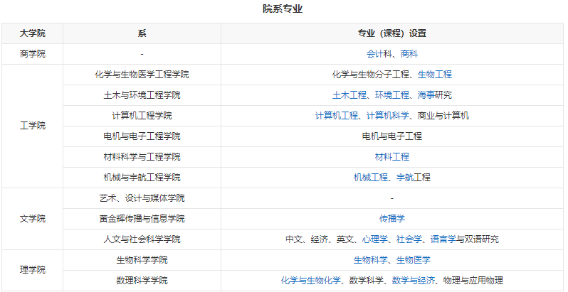This screenshot has height=292, width=568.
Task: Follow the 生物工程 link
Action: pos(435,75)
